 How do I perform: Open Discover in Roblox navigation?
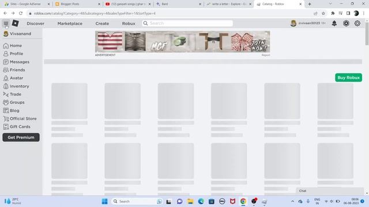(x=36, y=24)
